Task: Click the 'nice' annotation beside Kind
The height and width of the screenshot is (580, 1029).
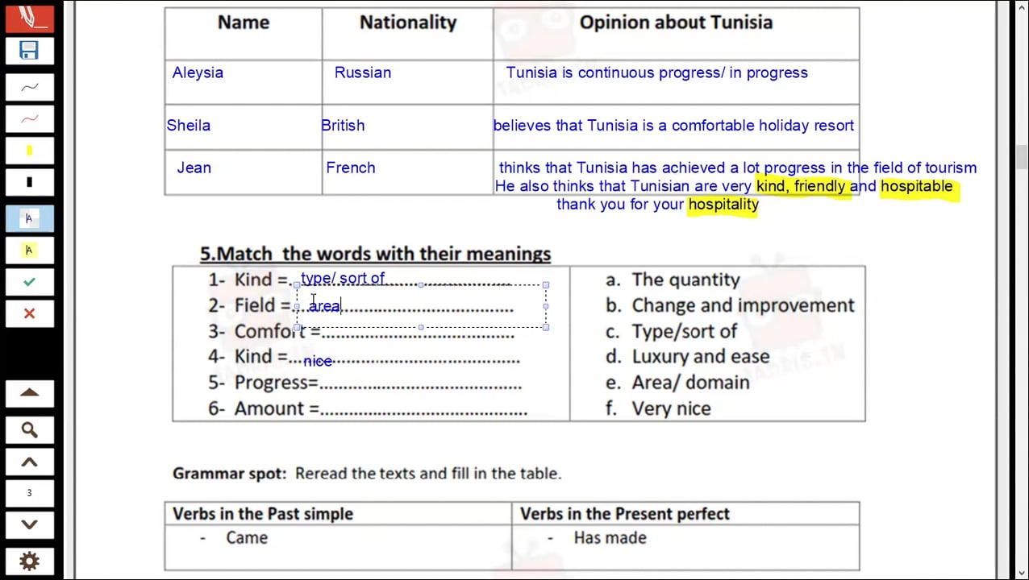Action: pyautogui.click(x=318, y=362)
